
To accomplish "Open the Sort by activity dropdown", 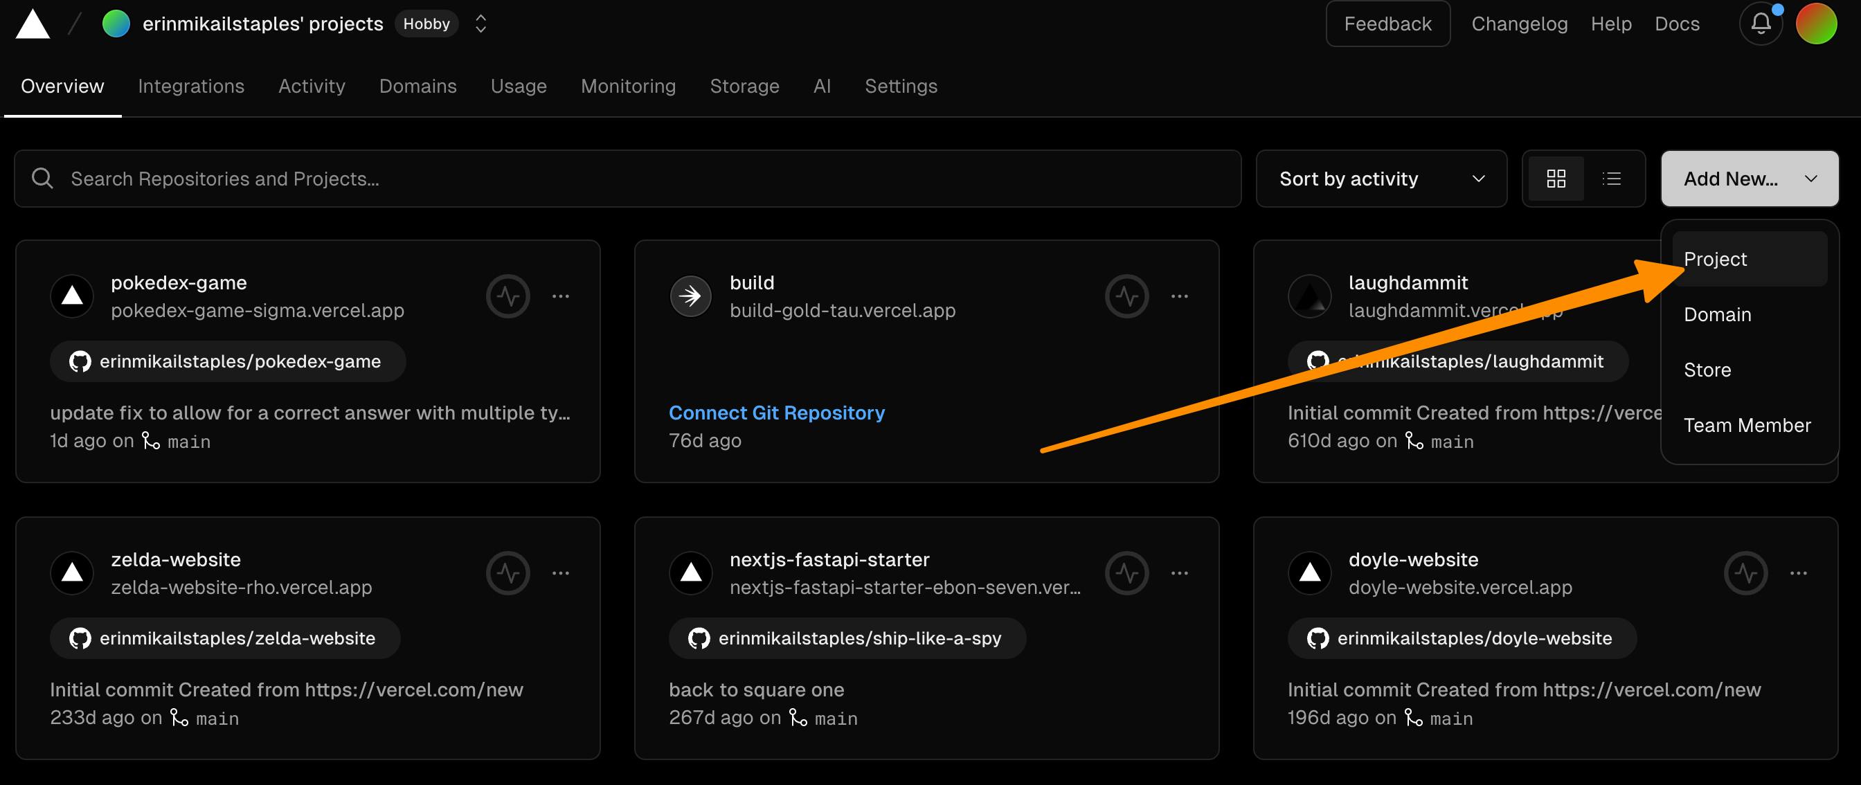I will pyautogui.click(x=1381, y=179).
